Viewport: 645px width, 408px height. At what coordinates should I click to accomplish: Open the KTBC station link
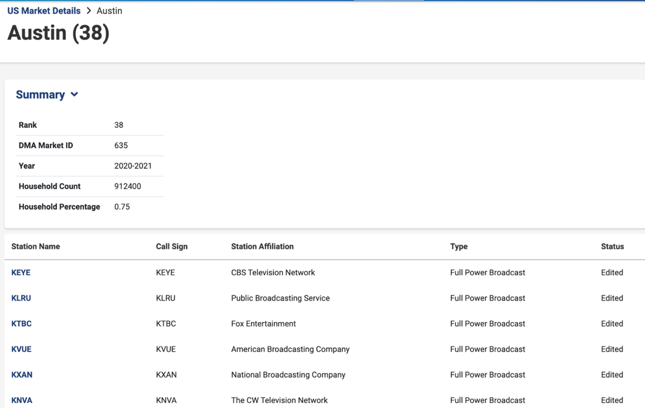[x=21, y=324]
